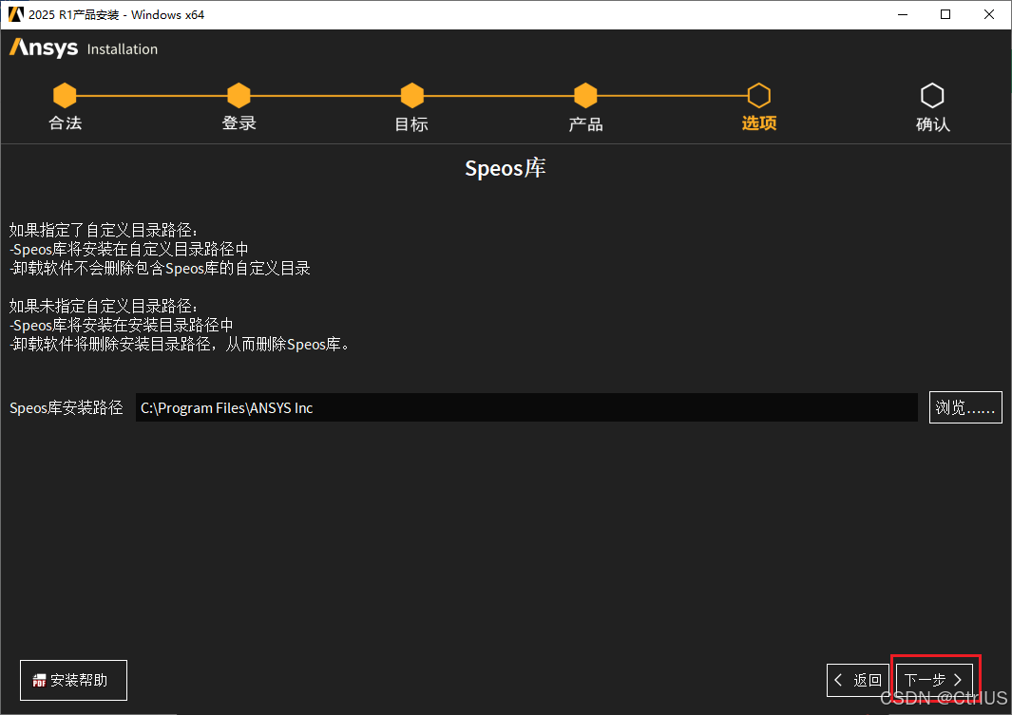Viewport: 1012px width, 715px height.
Task: Select the 选项 step label
Action: [x=759, y=123]
